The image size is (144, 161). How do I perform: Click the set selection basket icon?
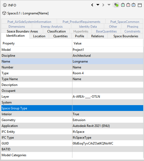point(133,5)
